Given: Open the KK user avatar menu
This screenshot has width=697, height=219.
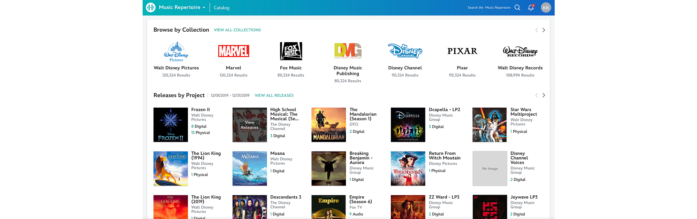Looking at the screenshot, I should coord(546,7).
